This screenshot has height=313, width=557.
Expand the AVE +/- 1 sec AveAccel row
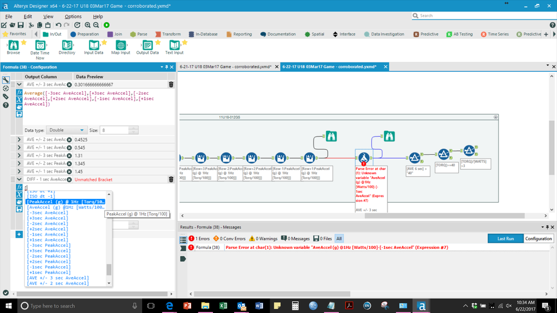(x=19, y=148)
